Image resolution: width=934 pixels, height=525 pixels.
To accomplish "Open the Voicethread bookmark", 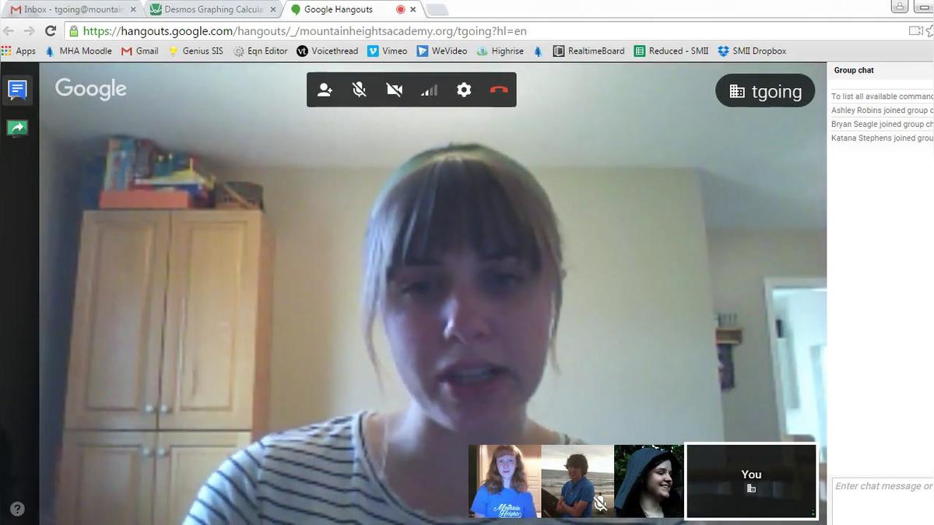I will [x=328, y=51].
